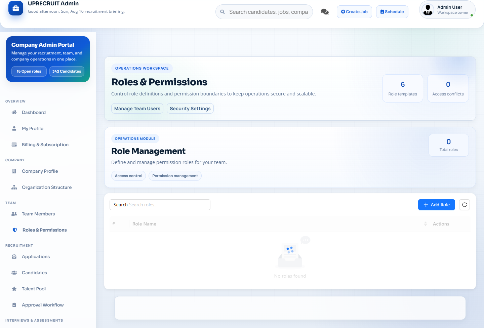
Task: Sort by Role Name column arrows
Action: (x=426, y=224)
